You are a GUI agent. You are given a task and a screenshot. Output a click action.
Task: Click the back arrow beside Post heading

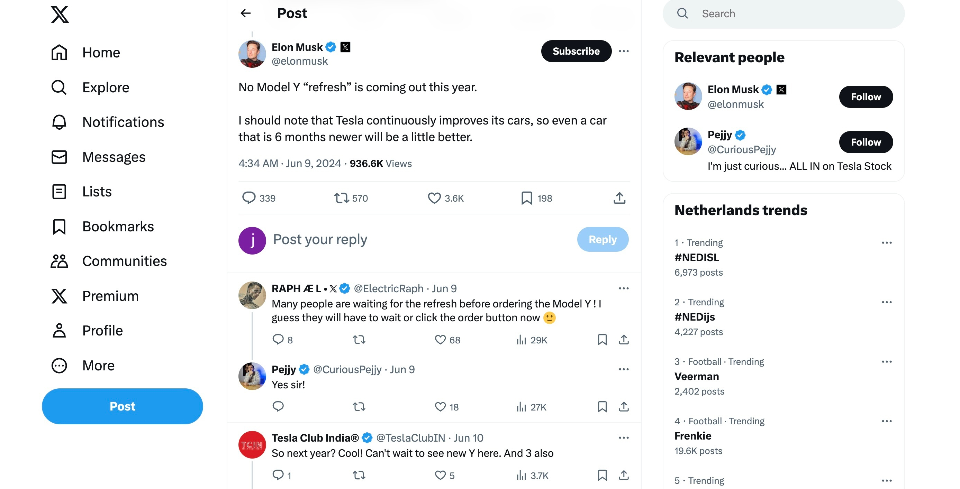click(x=246, y=13)
